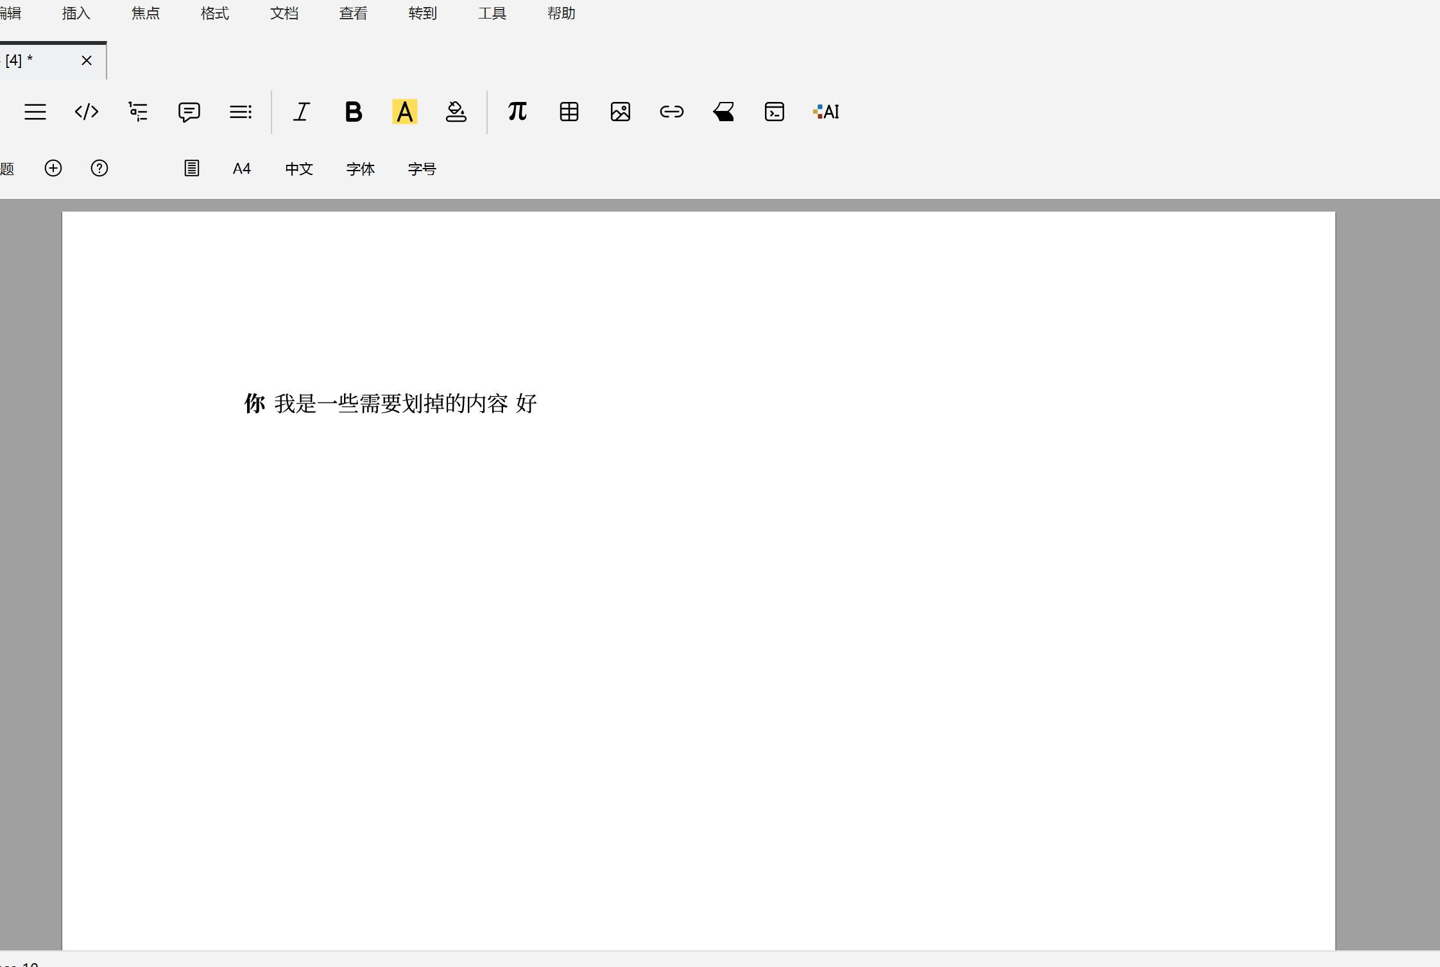Click the terminal session icon
Image resolution: width=1440 pixels, height=967 pixels.
point(775,112)
